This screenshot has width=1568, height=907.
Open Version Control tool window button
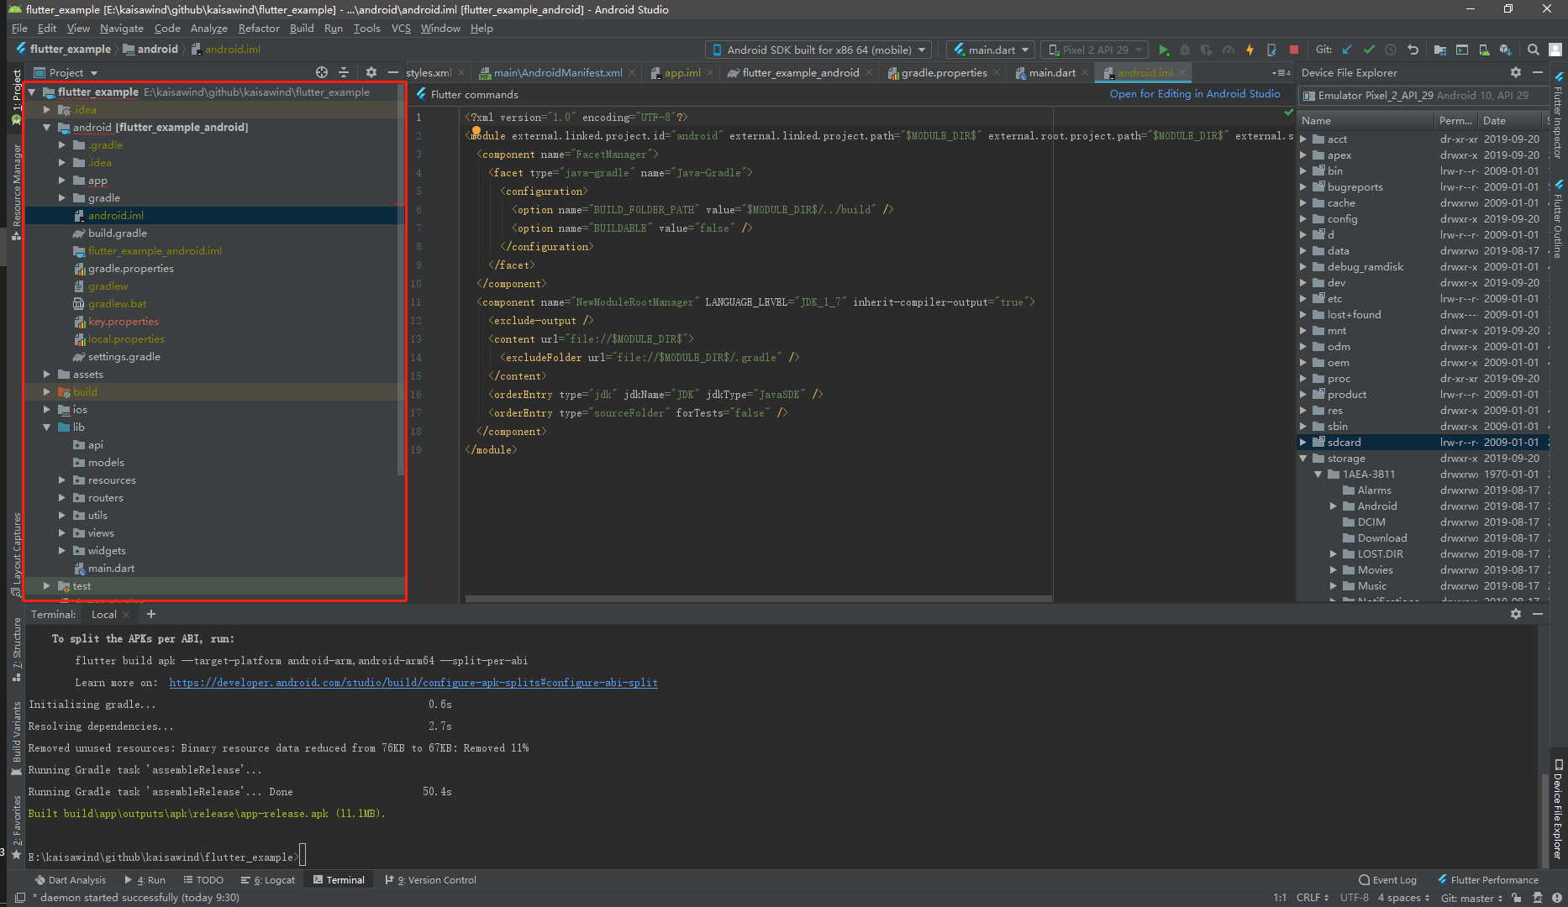[x=431, y=880]
